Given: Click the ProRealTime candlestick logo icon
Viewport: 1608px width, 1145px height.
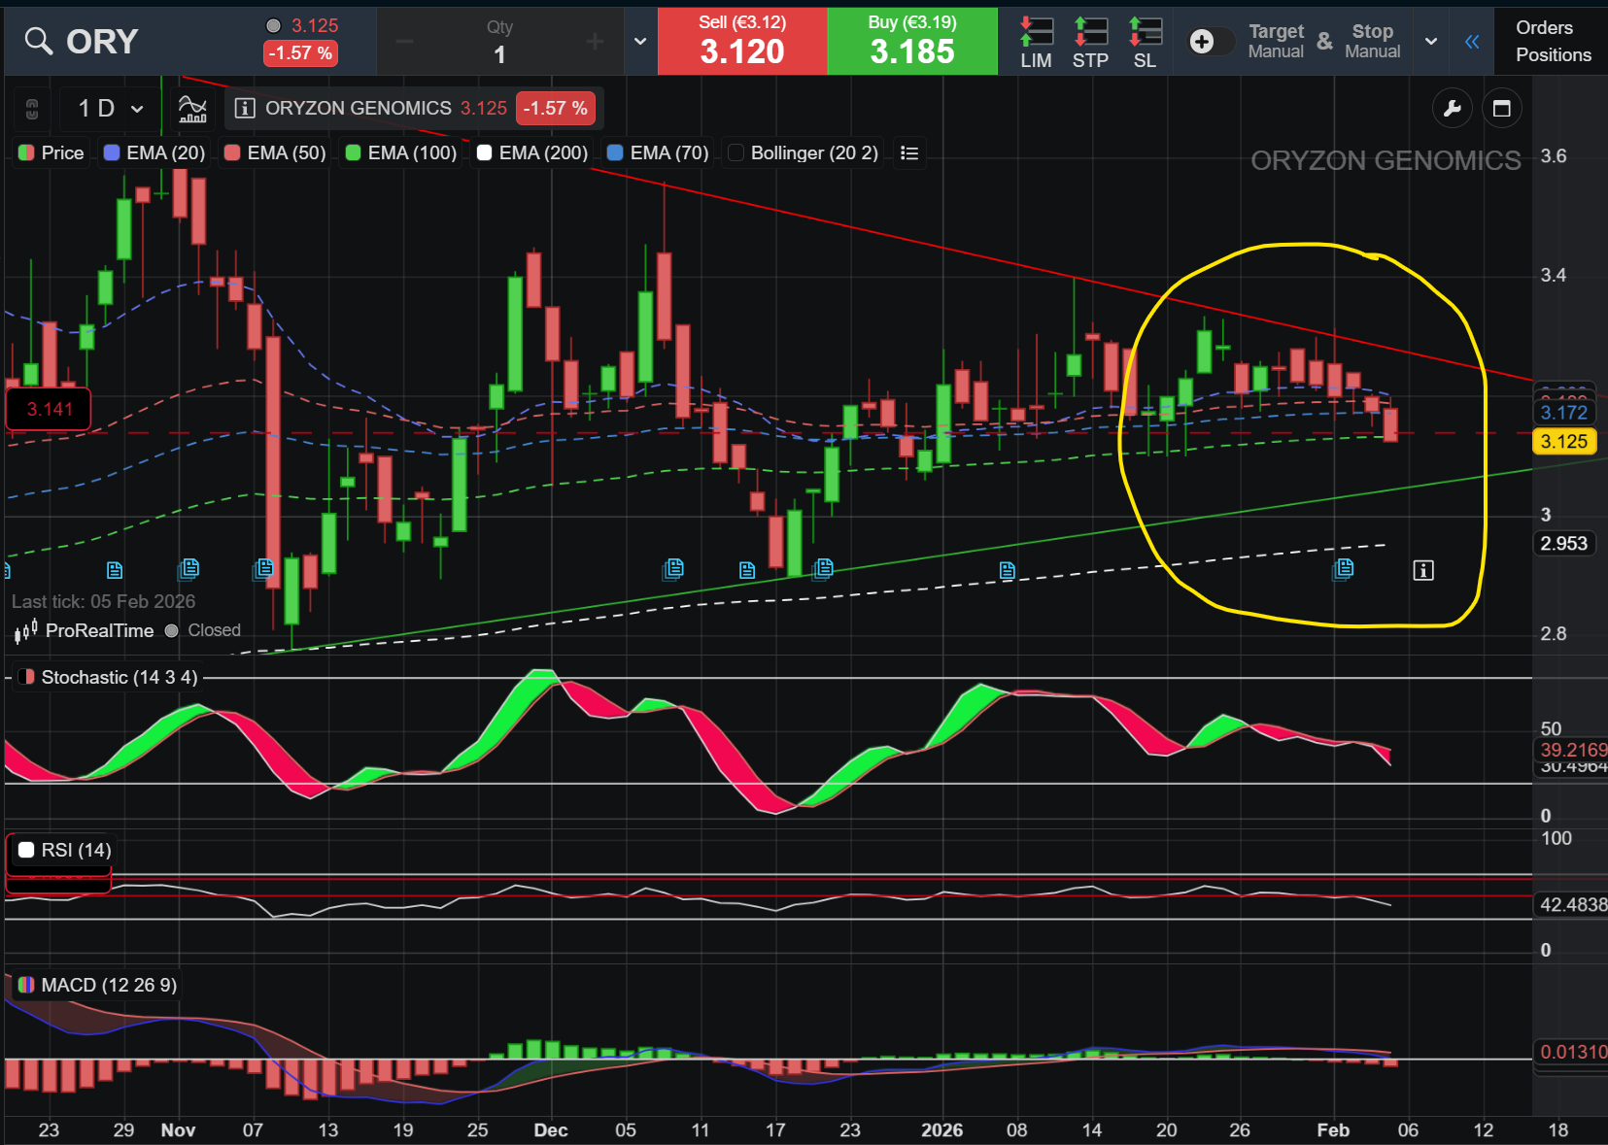Looking at the screenshot, I should click(25, 631).
